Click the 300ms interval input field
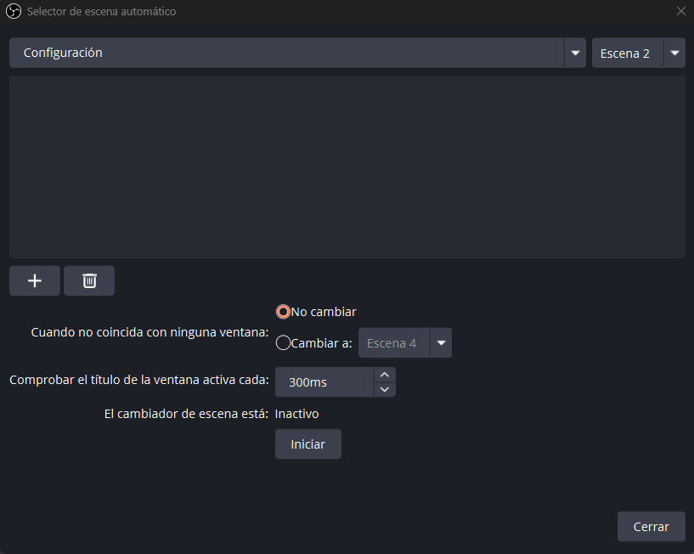This screenshot has height=554, width=694. [x=327, y=382]
